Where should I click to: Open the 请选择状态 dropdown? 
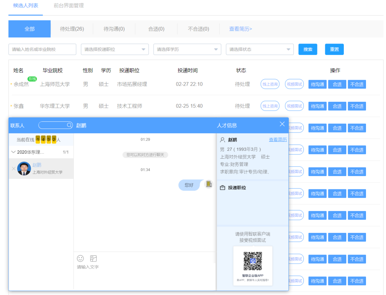259,49
